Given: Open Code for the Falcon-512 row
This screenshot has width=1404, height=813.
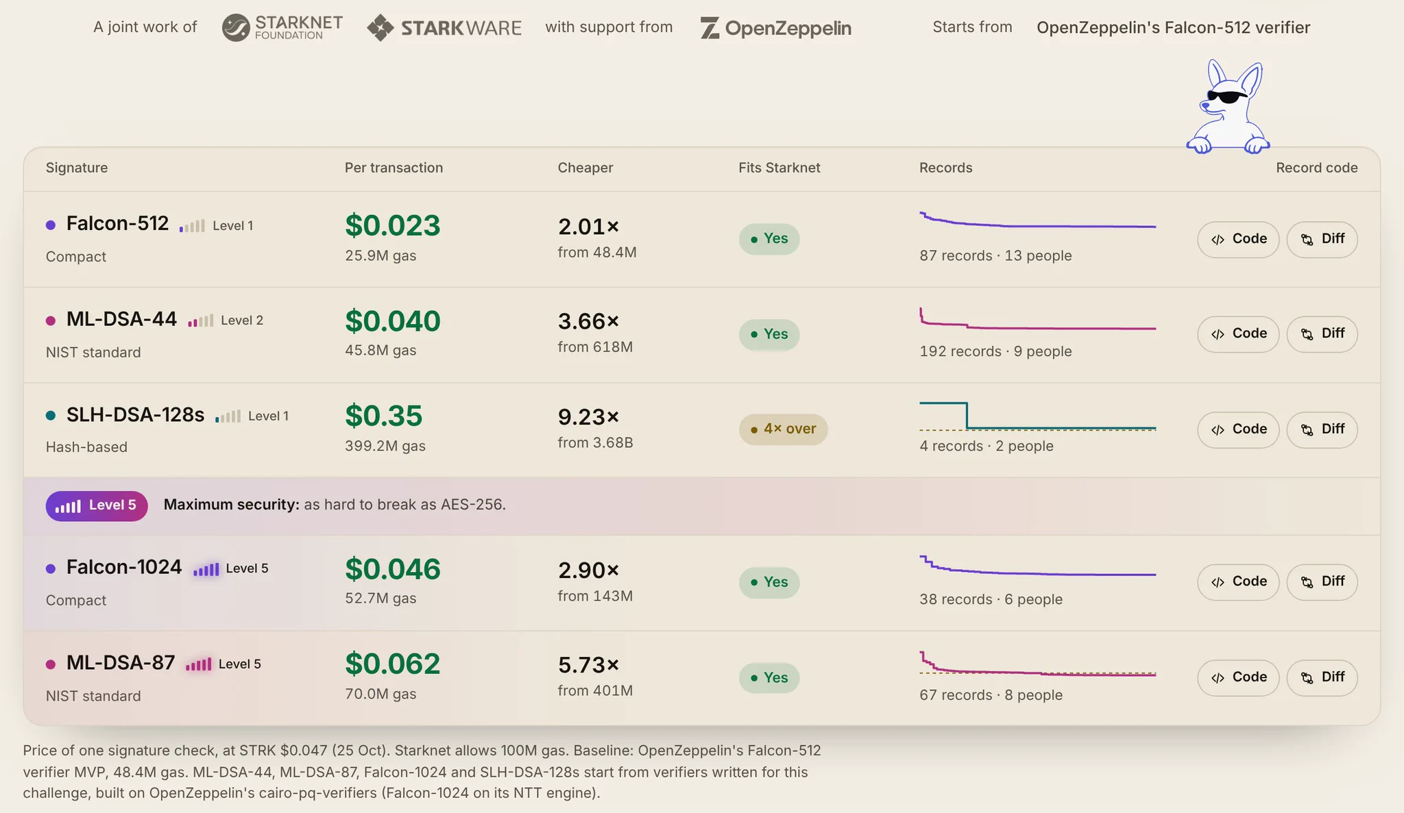Looking at the screenshot, I should click(1238, 239).
